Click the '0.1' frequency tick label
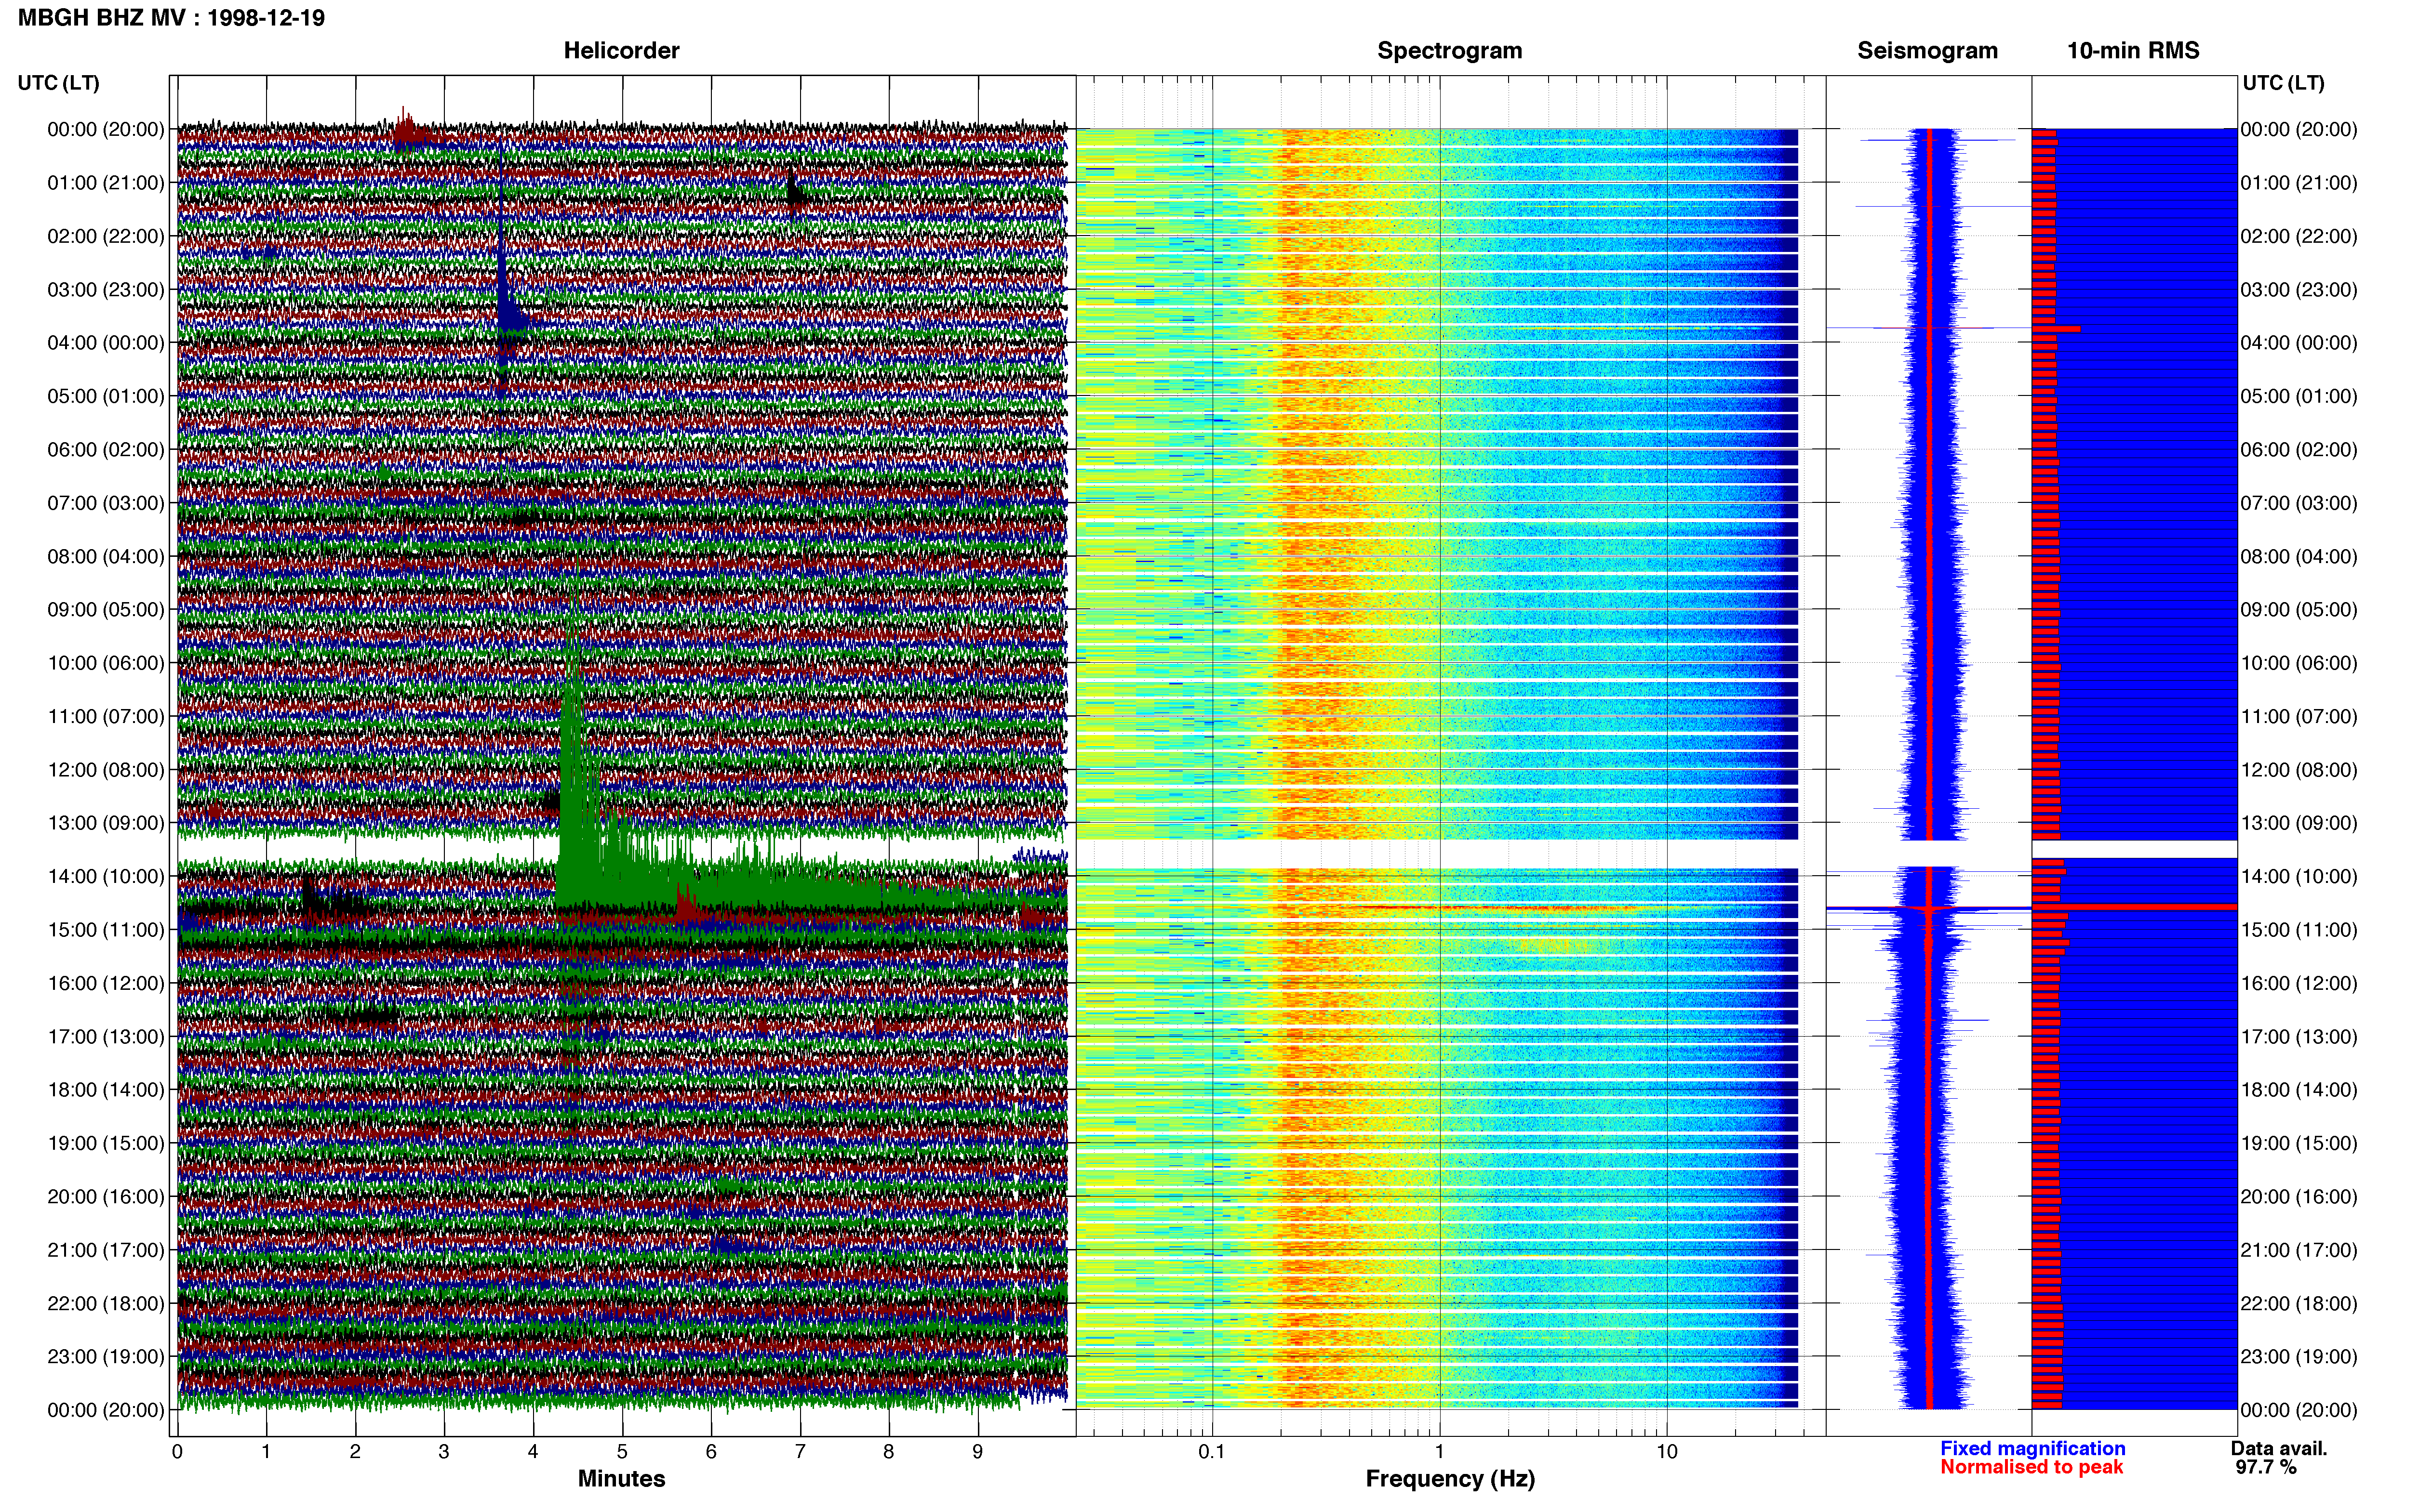Image resolution: width=2419 pixels, height=1512 pixels. 1212,1451
